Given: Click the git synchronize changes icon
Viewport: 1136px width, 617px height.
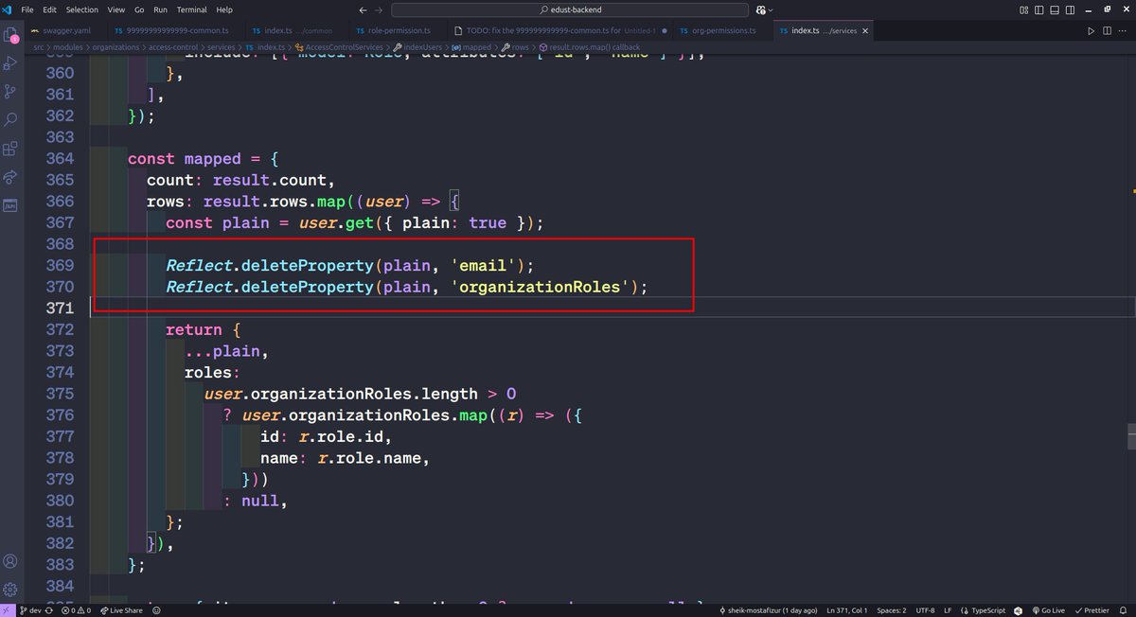Looking at the screenshot, I should pyautogui.click(x=49, y=610).
